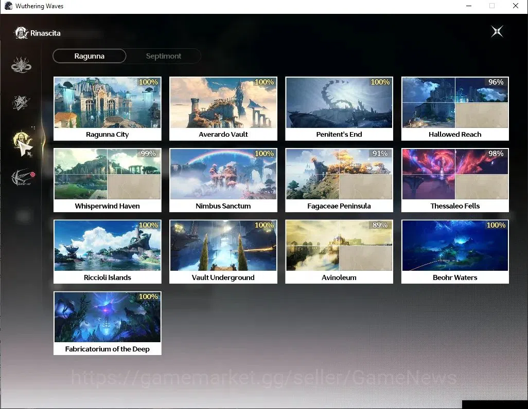Open sidebar icon with red notification dot

point(23,177)
